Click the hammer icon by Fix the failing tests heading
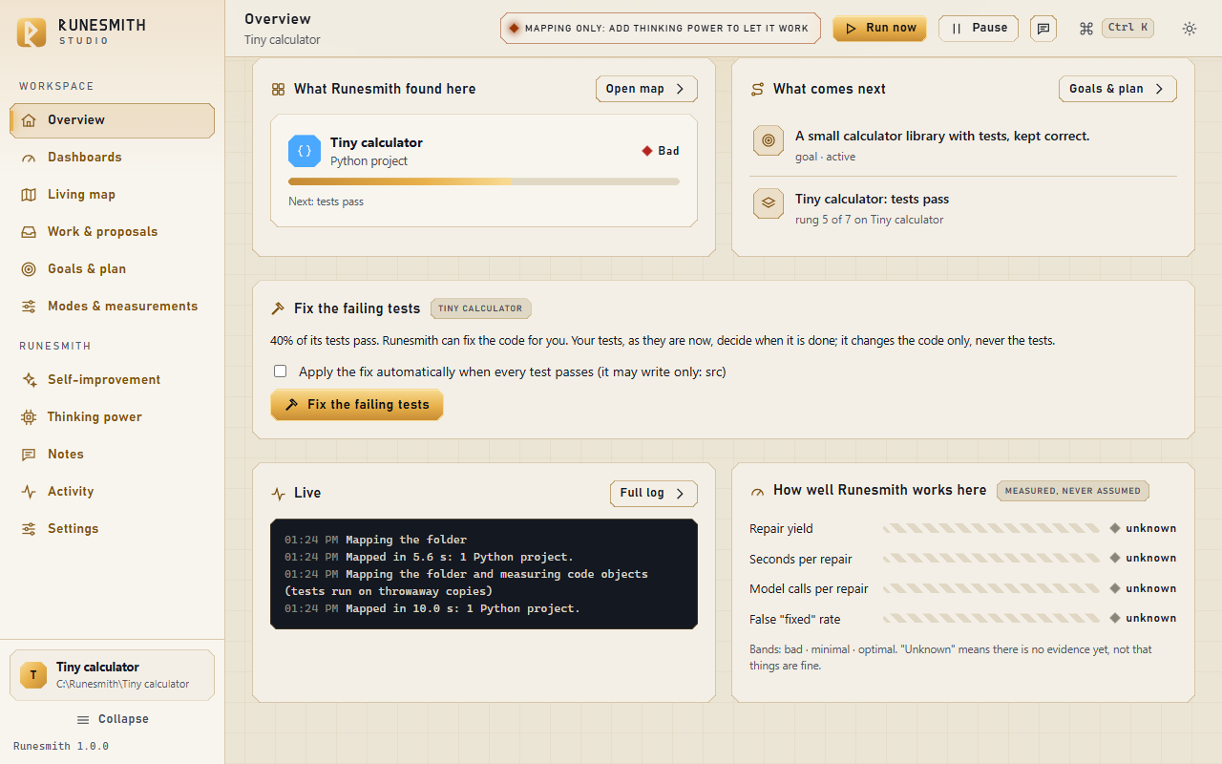The height and width of the screenshot is (764, 1222). pyautogui.click(x=278, y=308)
